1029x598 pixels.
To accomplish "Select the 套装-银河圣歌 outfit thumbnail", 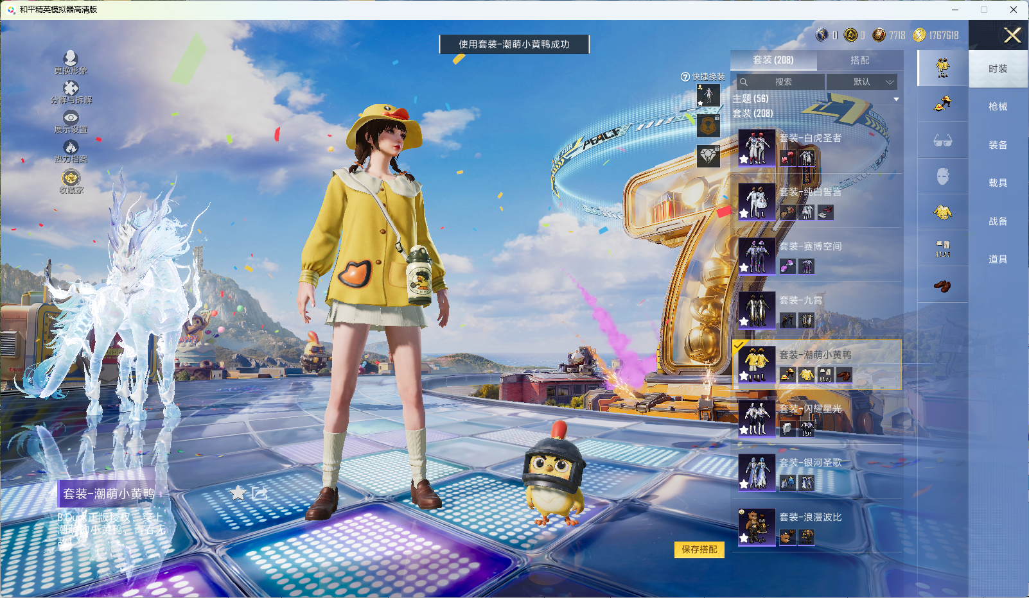I will tap(757, 473).
